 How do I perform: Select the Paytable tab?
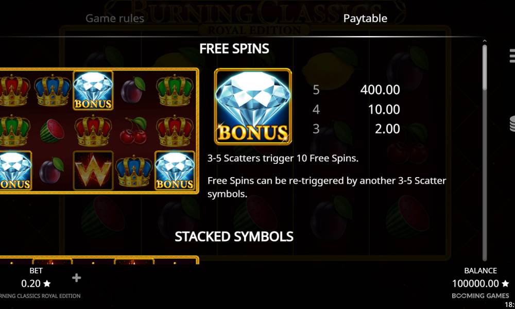point(365,19)
